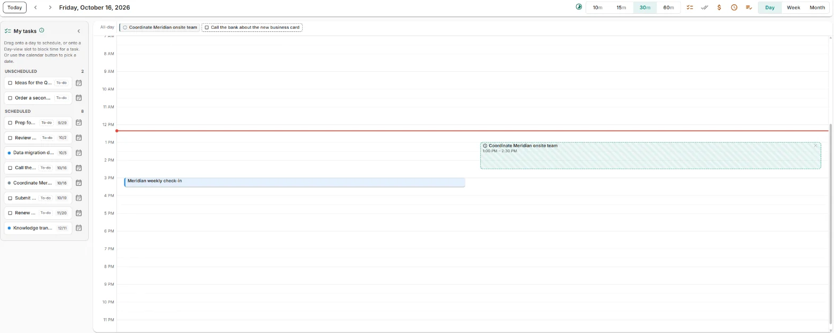
Task: Open calendar picker for 'Ideas for the Q...'
Action: click(x=79, y=83)
